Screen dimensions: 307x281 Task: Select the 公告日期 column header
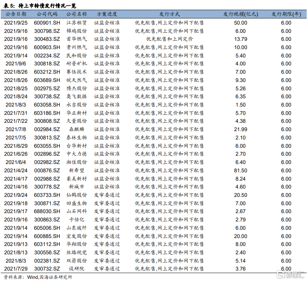tap(16, 14)
